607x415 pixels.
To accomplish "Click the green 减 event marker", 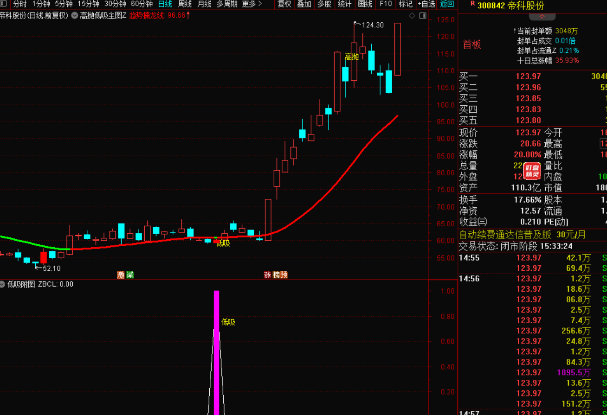I will (x=130, y=275).
